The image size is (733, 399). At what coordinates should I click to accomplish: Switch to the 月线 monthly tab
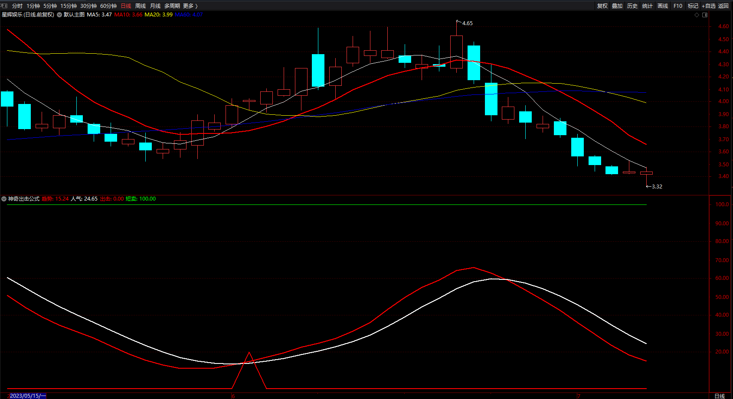coord(155,6)
